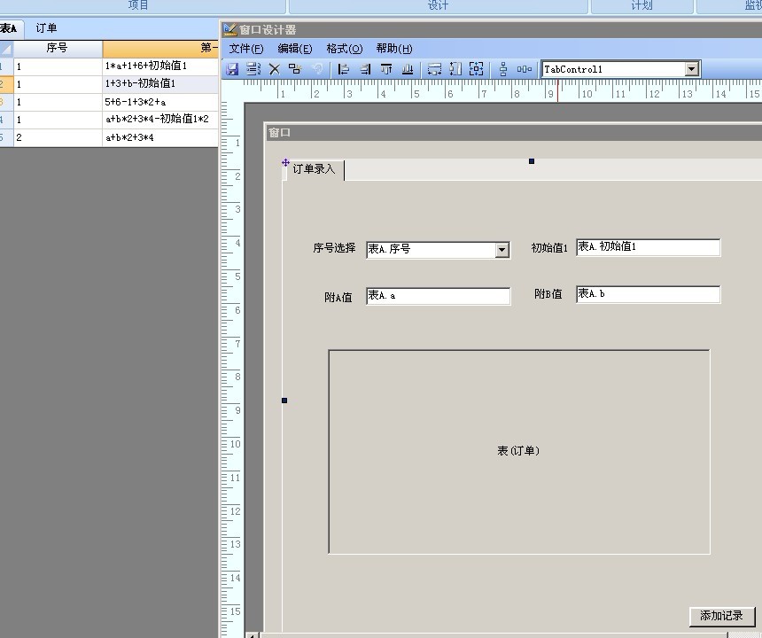This screenshot has width=762, height=638.
Task: Click the add control icon beside Delete
Action: click(295, 69)
